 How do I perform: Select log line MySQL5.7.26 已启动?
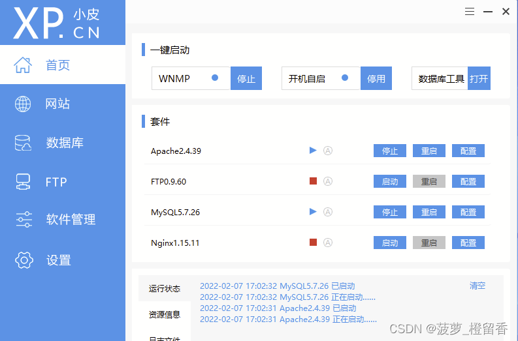point(278,286)
